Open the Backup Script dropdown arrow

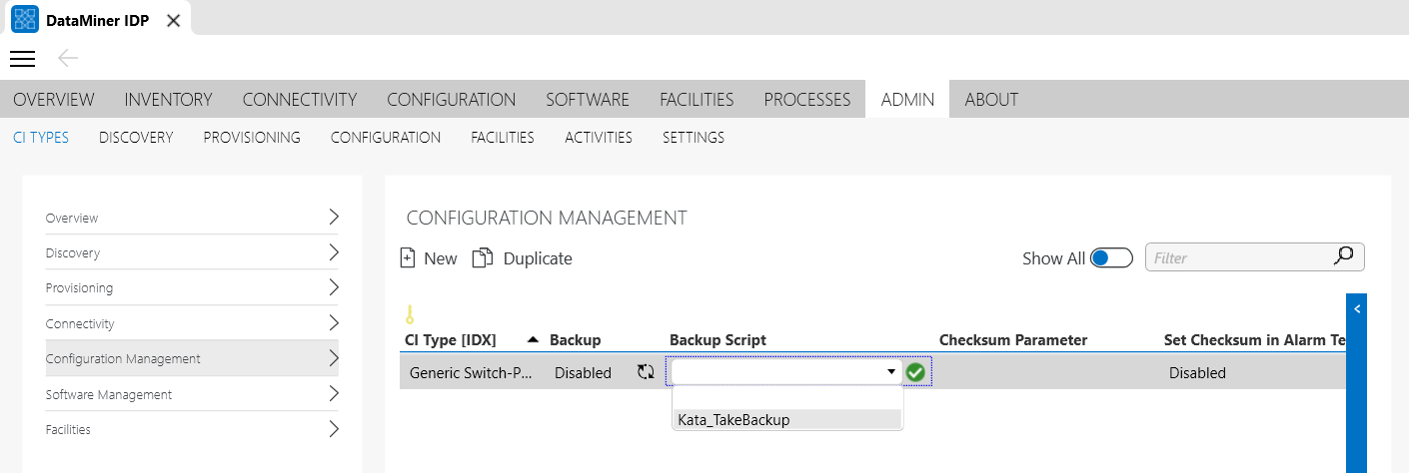tap(890, 372)
